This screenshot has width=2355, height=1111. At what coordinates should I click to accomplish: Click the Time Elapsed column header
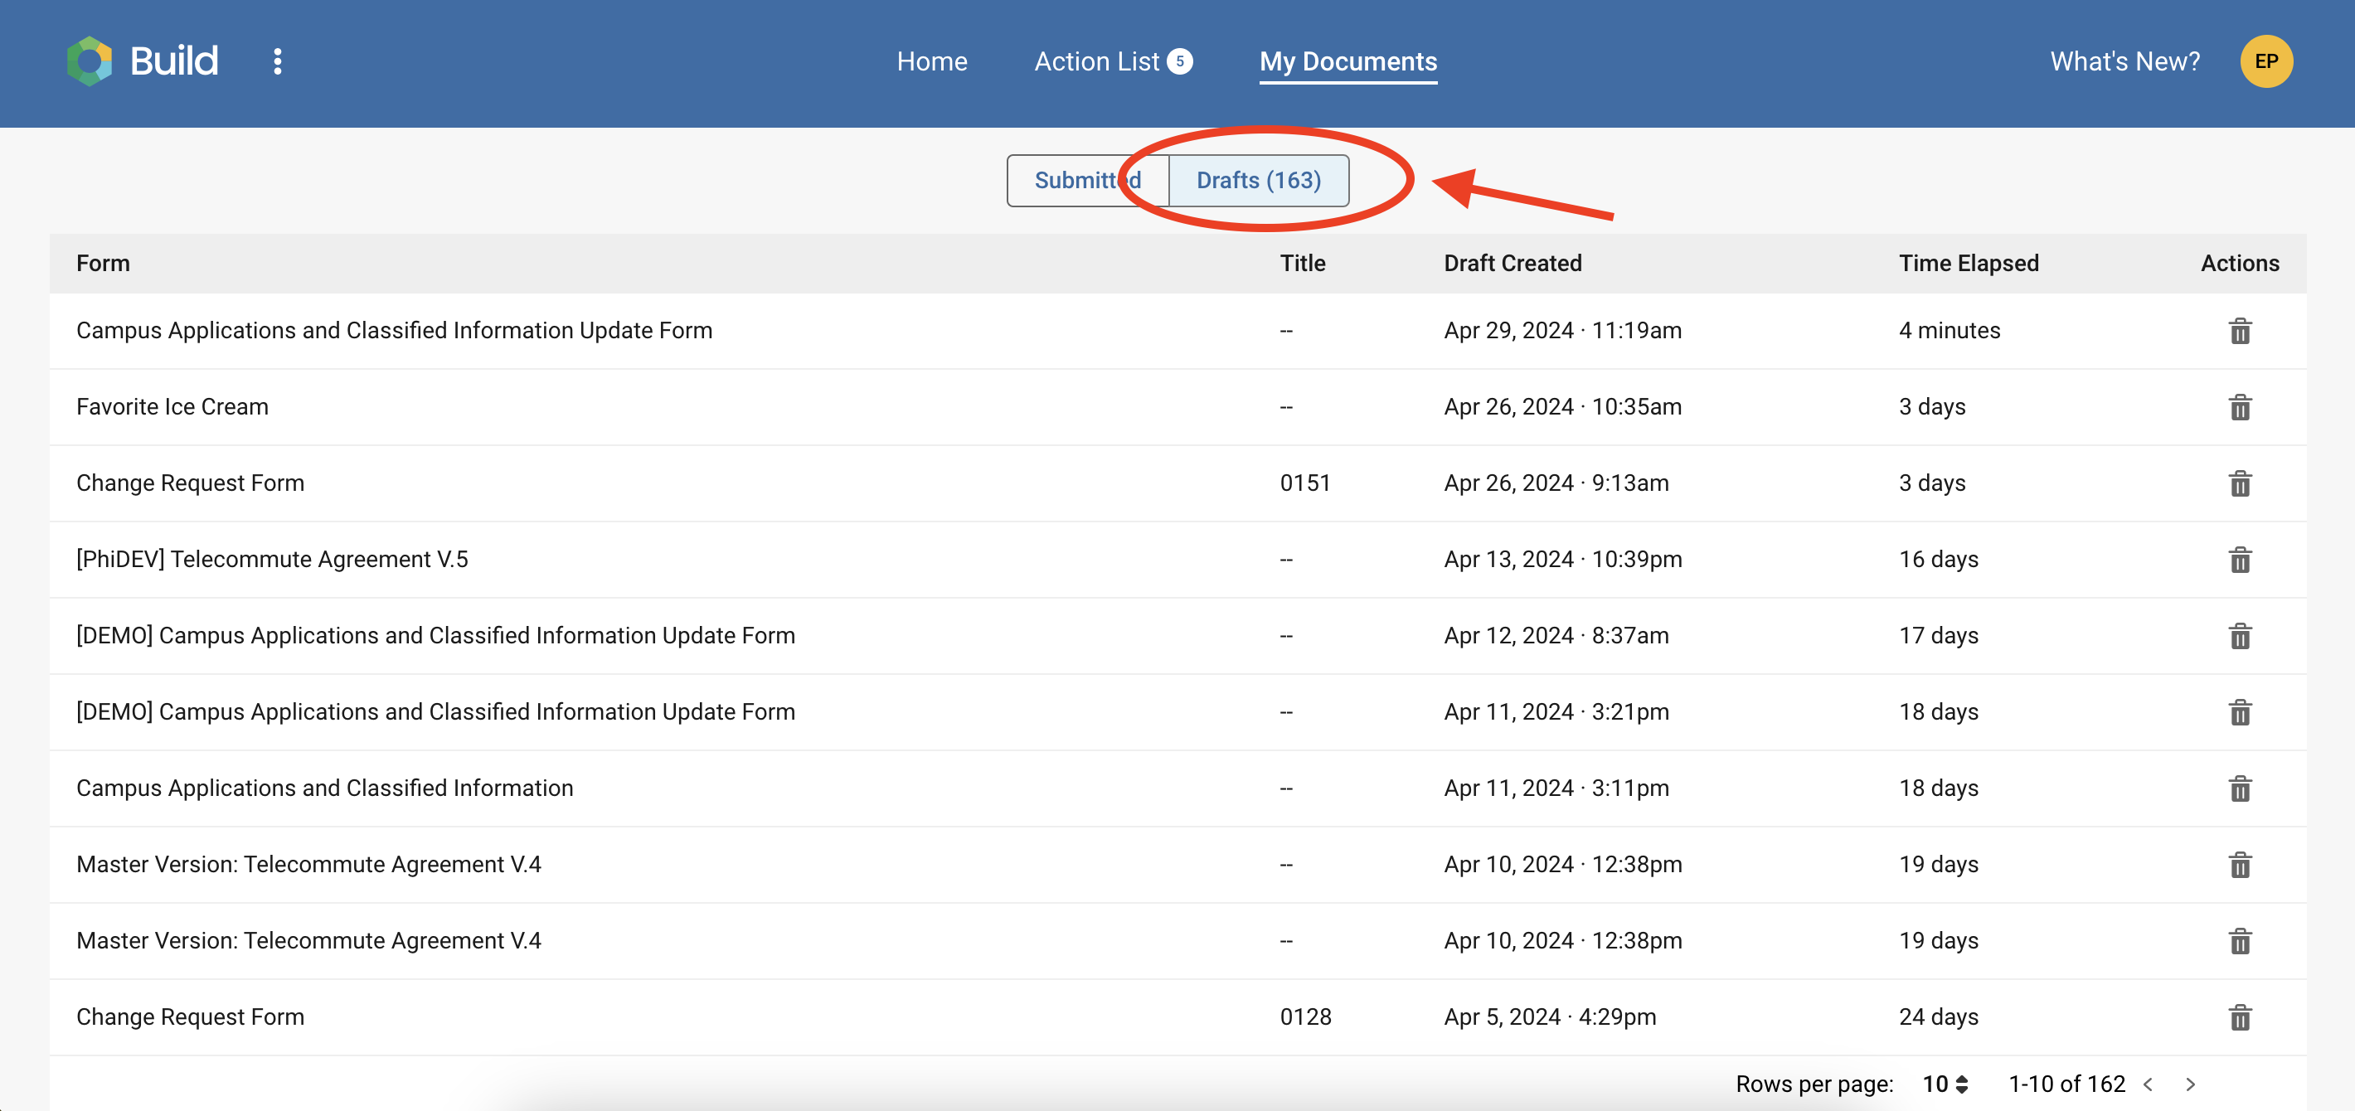1969,264
